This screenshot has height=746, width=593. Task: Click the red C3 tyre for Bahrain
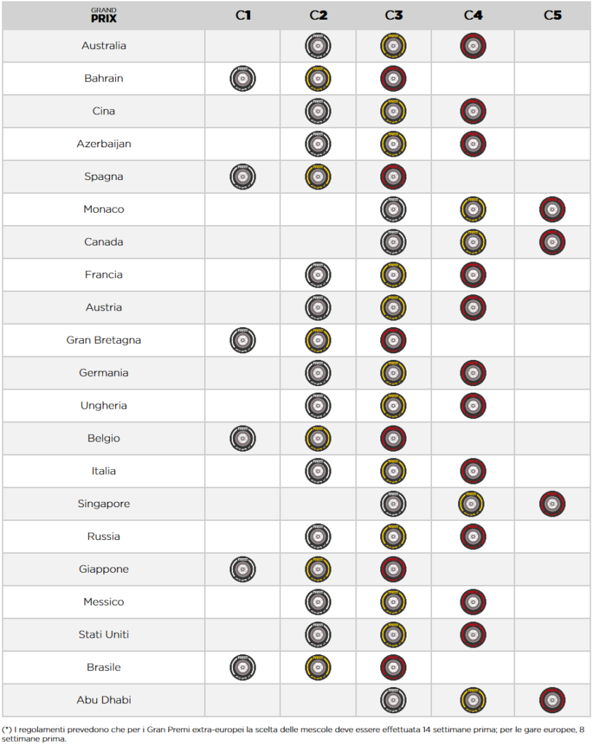click(x=393, y=79)
